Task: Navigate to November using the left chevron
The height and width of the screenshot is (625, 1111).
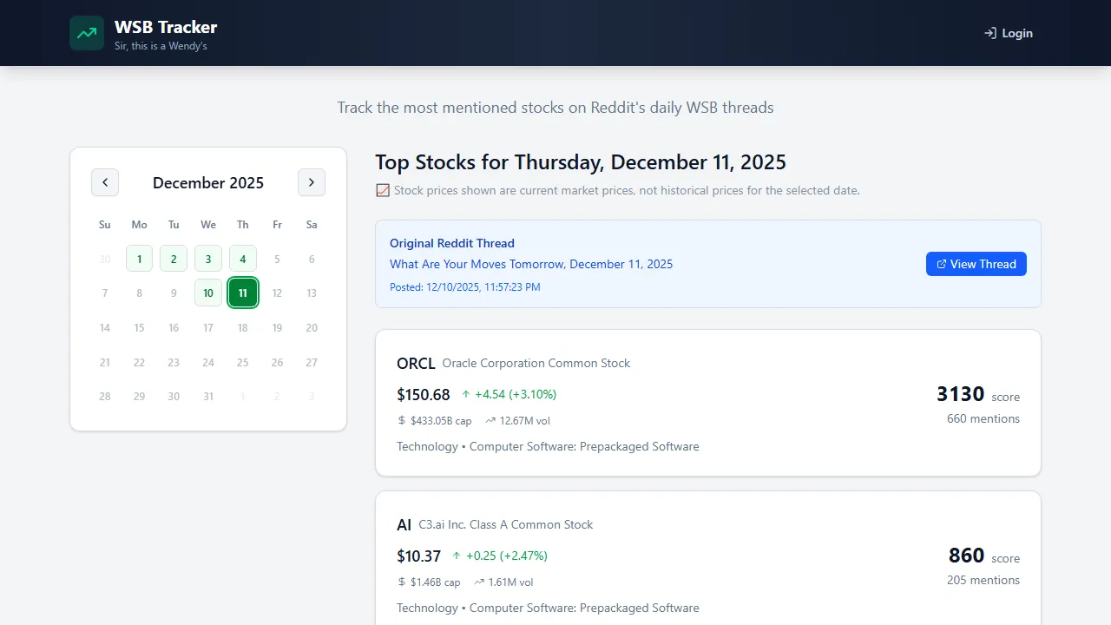Action: coord(105,182)
